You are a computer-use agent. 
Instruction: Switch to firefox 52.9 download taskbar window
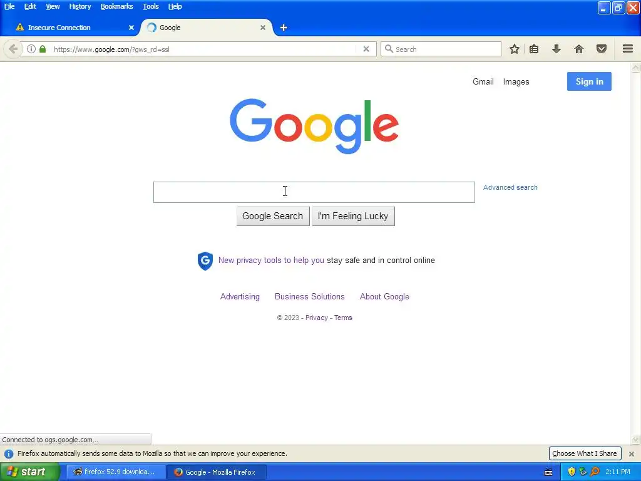tap(116, 472)
